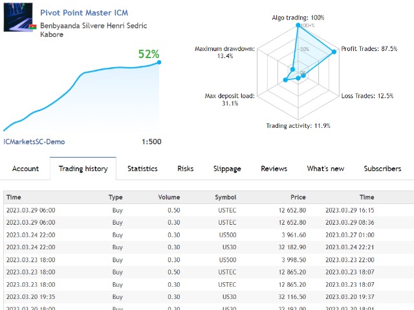The width and height of the screenshot is (414, 310).
Task: Click close time 2023.03.29 16:15
Action: point(349,211)
